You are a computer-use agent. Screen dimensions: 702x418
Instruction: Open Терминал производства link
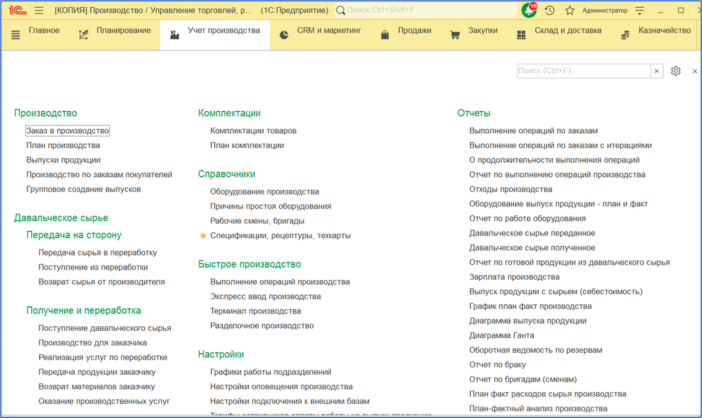tap(256, 311)
